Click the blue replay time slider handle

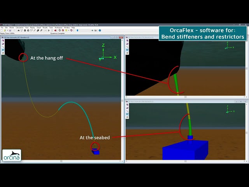click(x=77, y=30)
